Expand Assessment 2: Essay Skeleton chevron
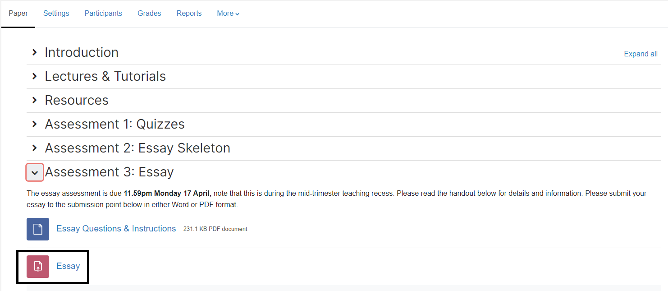 35,148
